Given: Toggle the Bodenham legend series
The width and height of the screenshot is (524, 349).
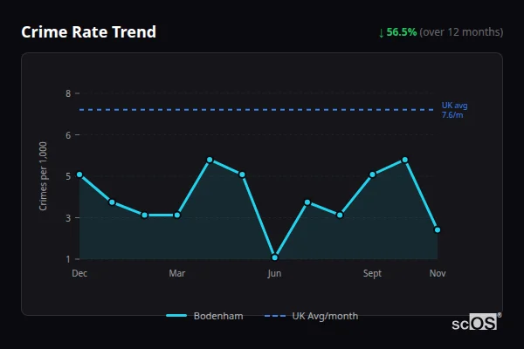Looking at the screenshot, I should pos(204,316).
